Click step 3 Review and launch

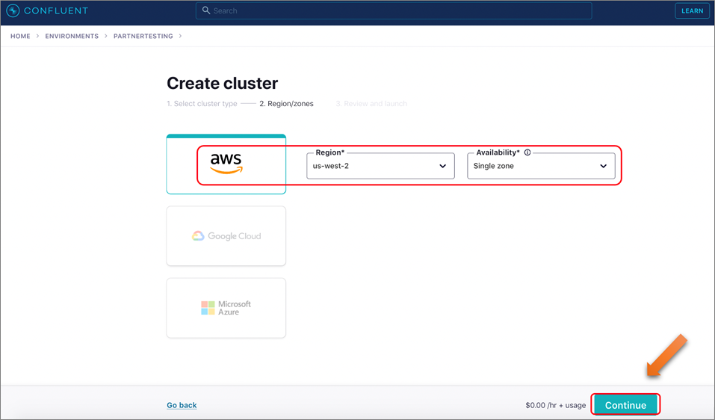coord(371,104)
